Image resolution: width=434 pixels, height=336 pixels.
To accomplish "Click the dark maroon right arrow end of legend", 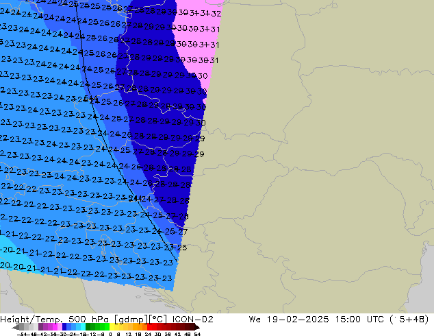I will pos(197,327).
